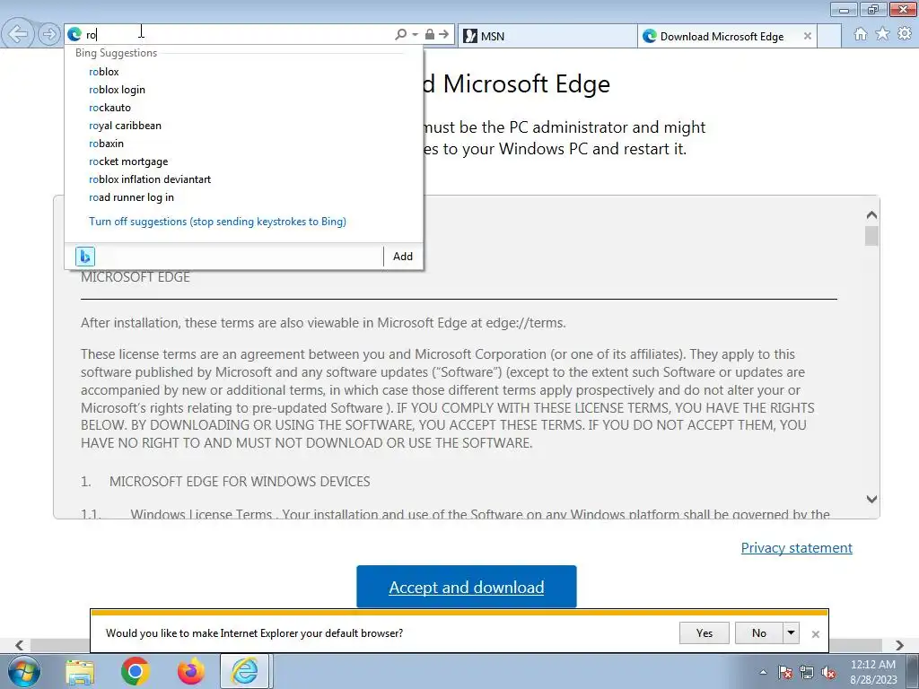Open the Tools gear icon
This screenshot has height=689, width=919.
[x=905, y=34]
